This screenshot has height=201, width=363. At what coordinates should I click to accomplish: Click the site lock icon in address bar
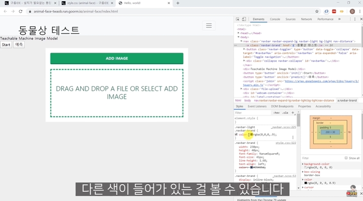point(30,11)
